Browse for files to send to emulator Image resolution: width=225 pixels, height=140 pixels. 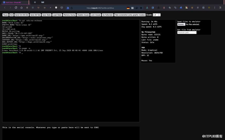[x=181, y=24]
